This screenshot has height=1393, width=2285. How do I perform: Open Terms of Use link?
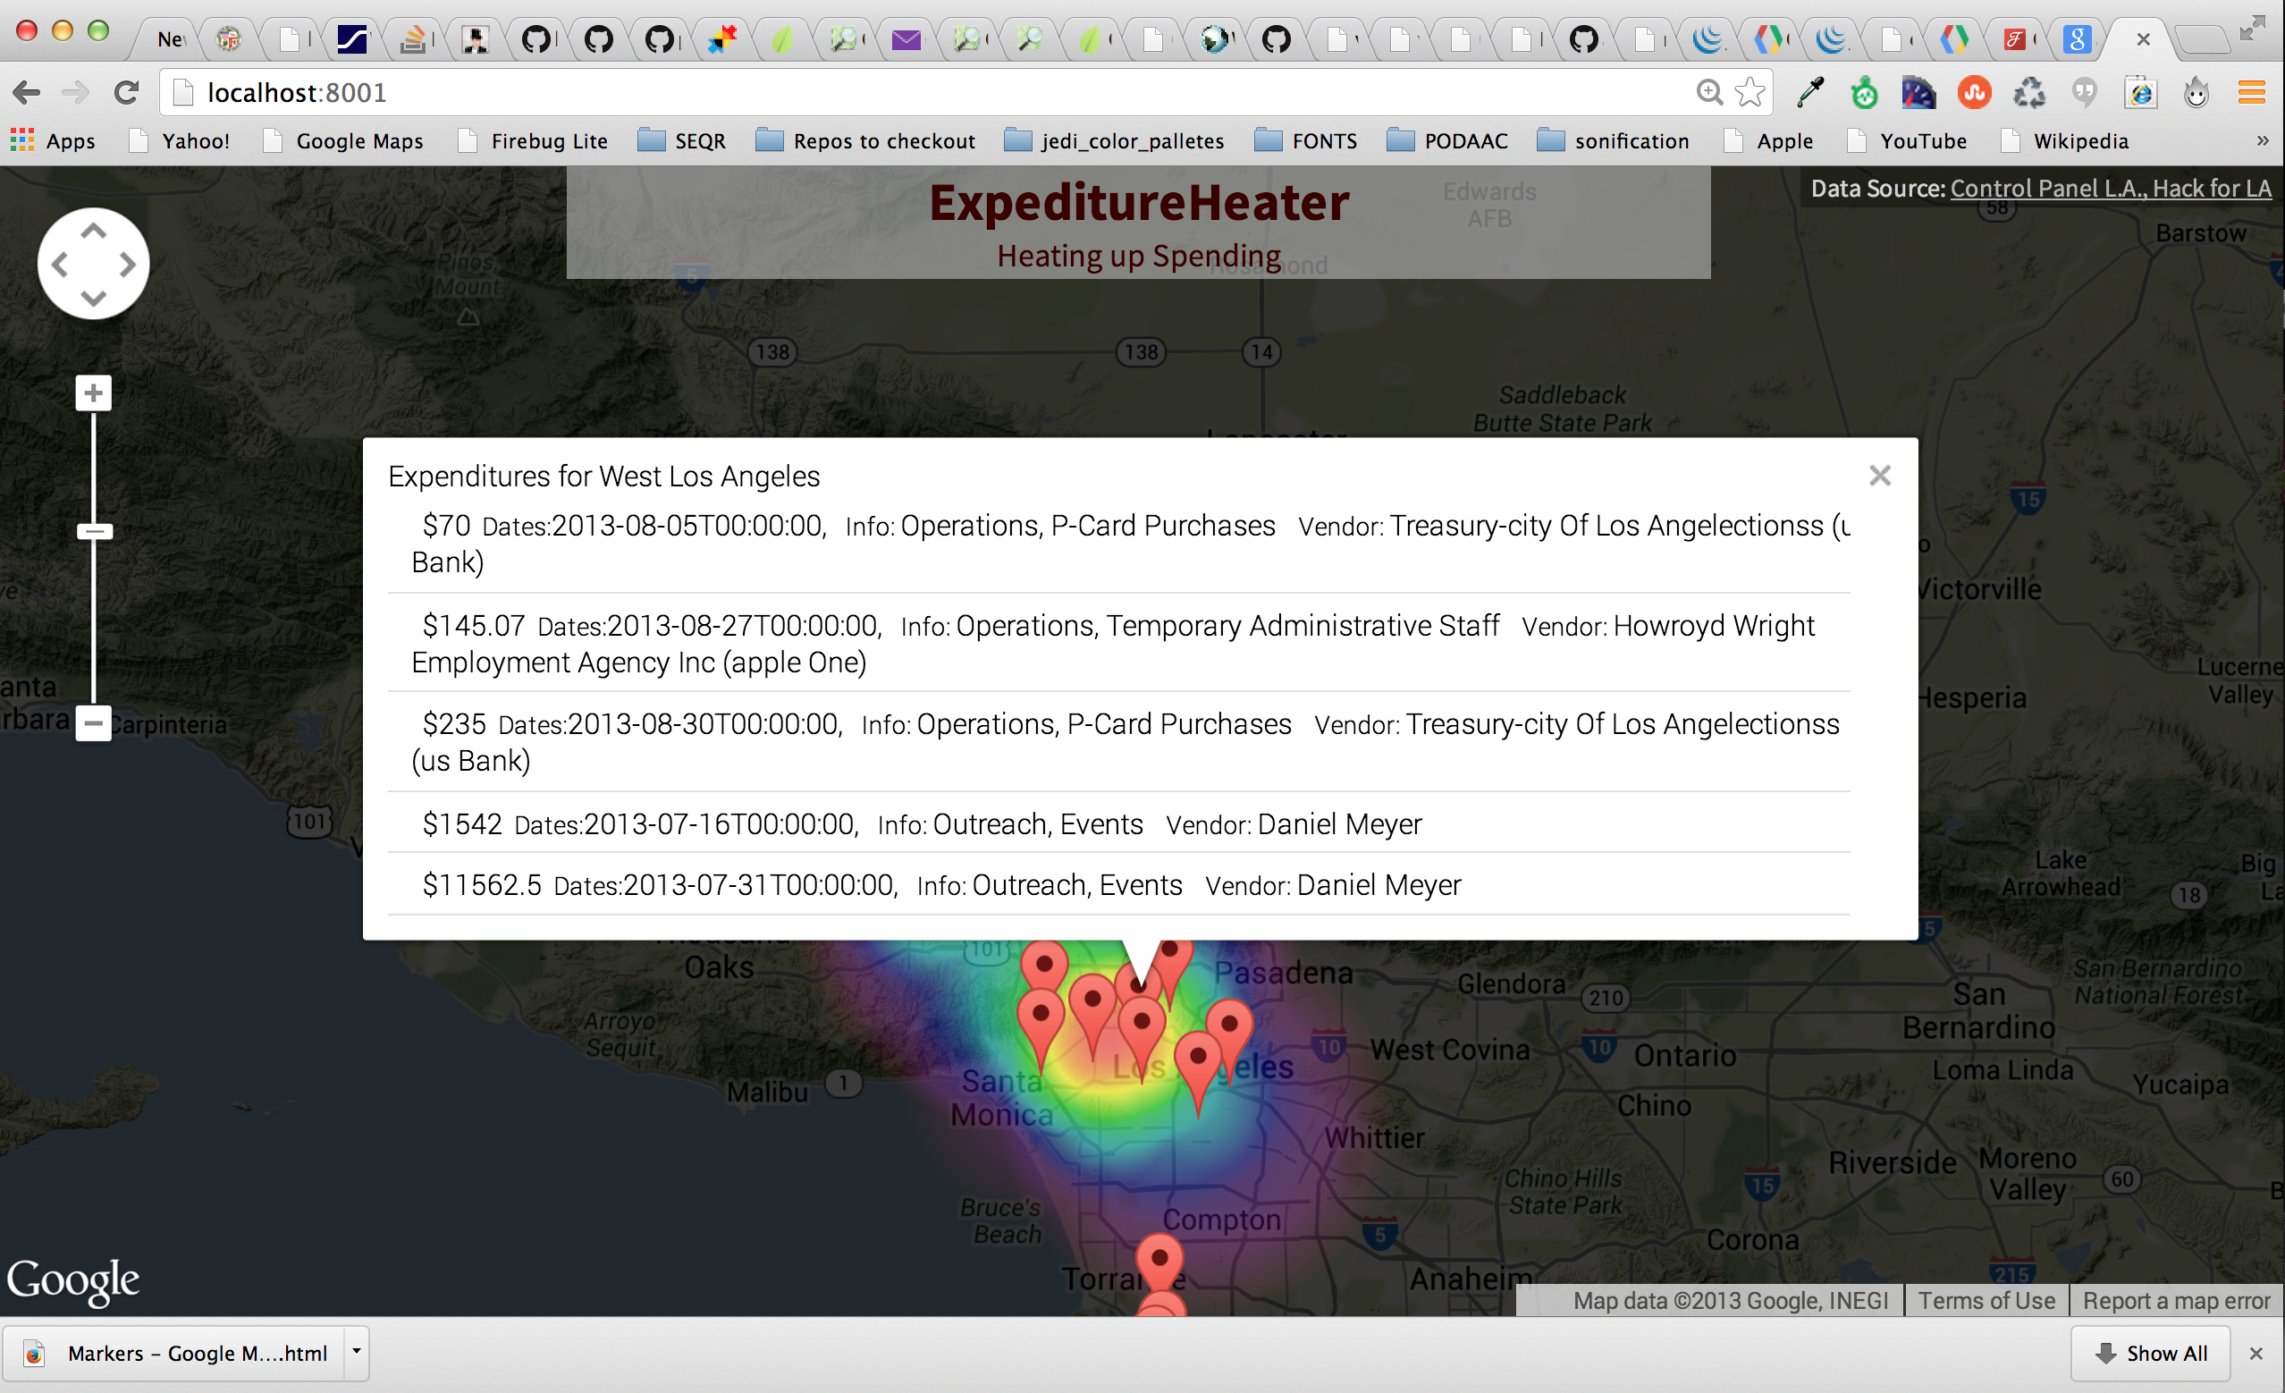click(1986, 1300)
